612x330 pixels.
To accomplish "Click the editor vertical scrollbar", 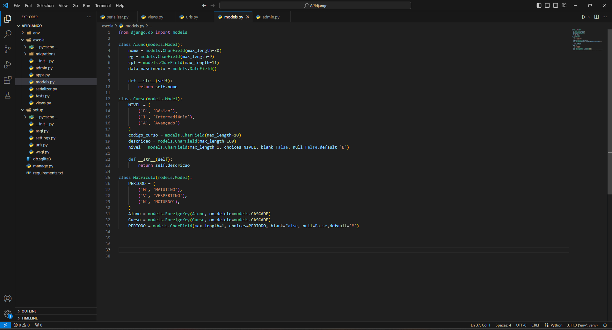I will coord(609,111).
